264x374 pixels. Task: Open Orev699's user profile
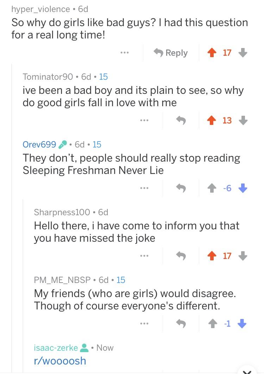(x=39, y=144)
